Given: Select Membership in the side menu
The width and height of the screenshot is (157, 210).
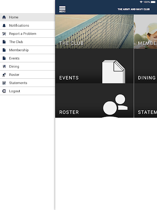Looking at the screenshot, I should pos(27,50).
